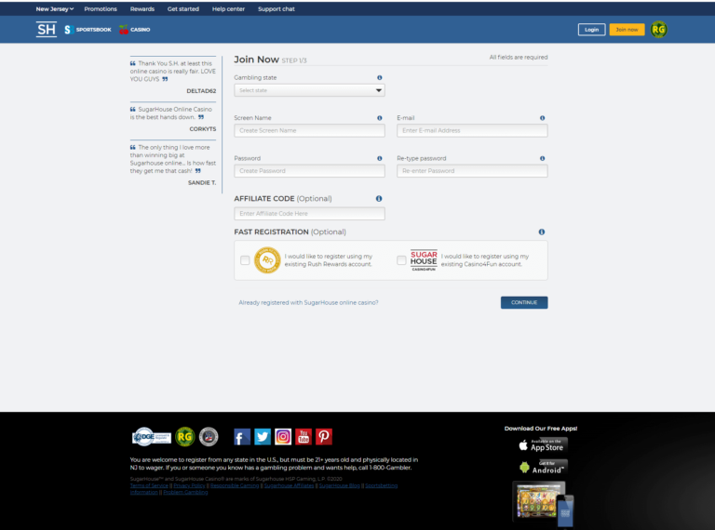
Task: Open the SugarHouse Blog footer link
Action: pyautogui.click(x=339, y=485)
